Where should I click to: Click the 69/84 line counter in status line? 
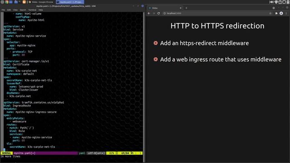click(x=125, y=153)
